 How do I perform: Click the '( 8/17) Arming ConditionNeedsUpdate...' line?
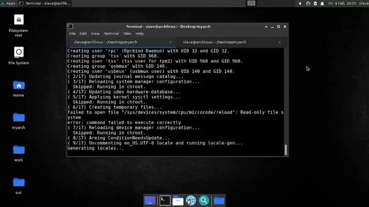coord(119,138)
